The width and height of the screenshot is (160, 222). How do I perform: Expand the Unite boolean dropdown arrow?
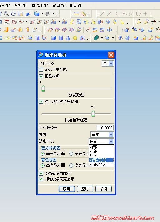pos(102,38)
